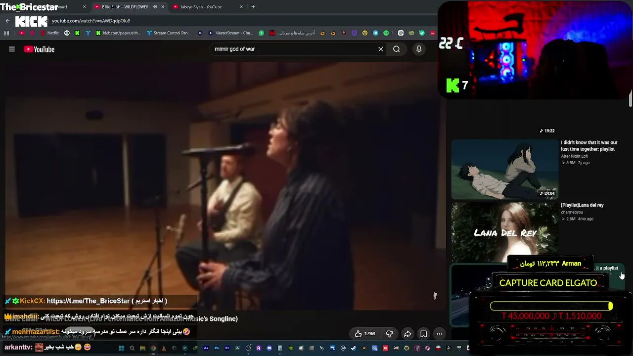Visit the charmedyou channel name
Screen dimensions: 633x356
(x=572, y=212)
